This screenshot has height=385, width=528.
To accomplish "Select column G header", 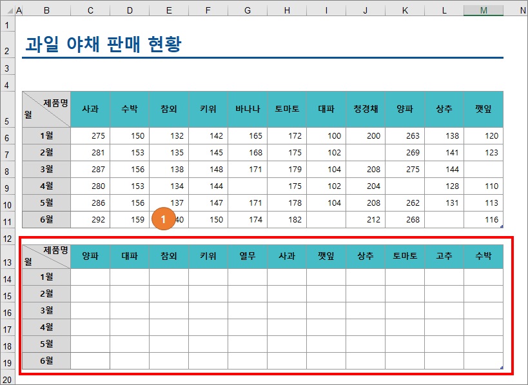I will point(248,10).
